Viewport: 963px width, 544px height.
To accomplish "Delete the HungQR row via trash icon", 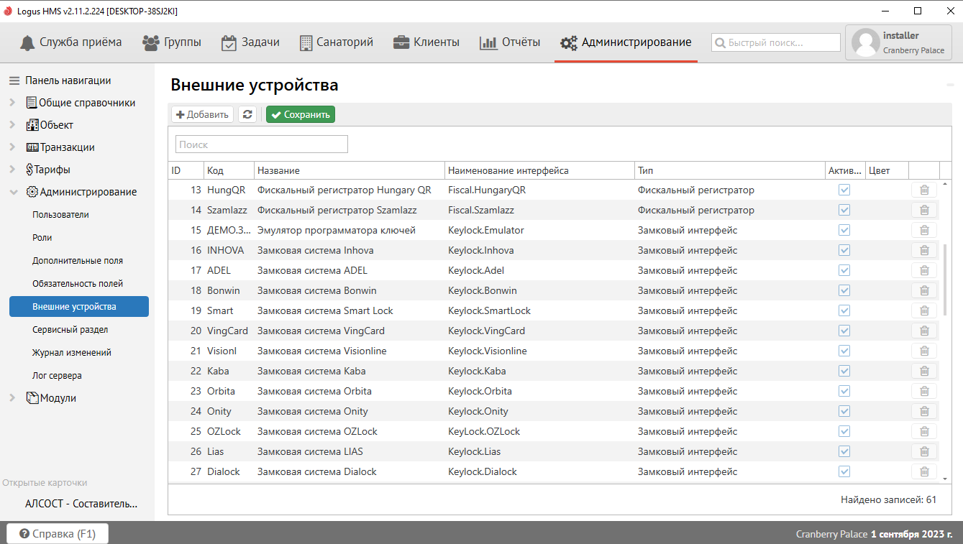I will coord(924,190).
